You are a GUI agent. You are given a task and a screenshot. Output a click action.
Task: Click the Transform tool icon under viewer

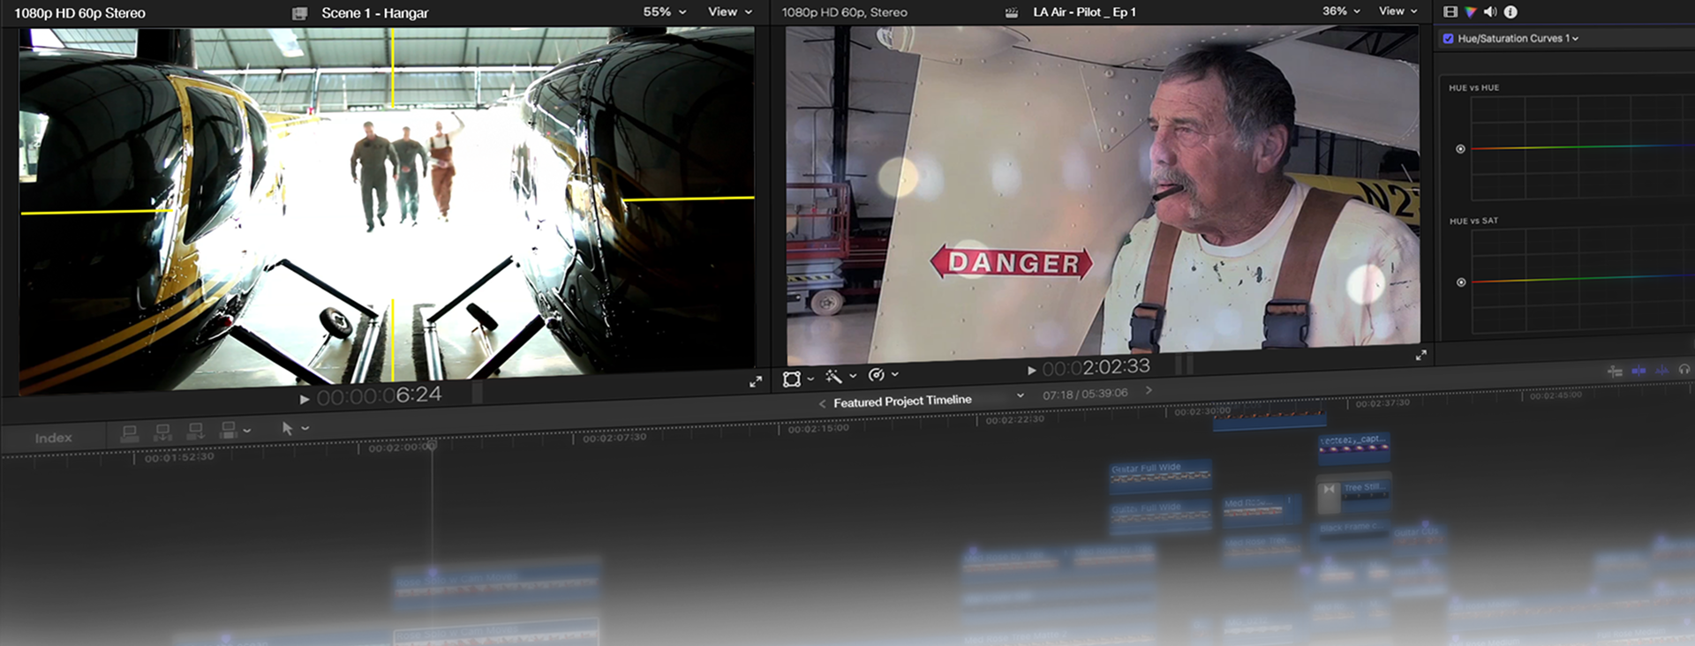click(792, 379)
